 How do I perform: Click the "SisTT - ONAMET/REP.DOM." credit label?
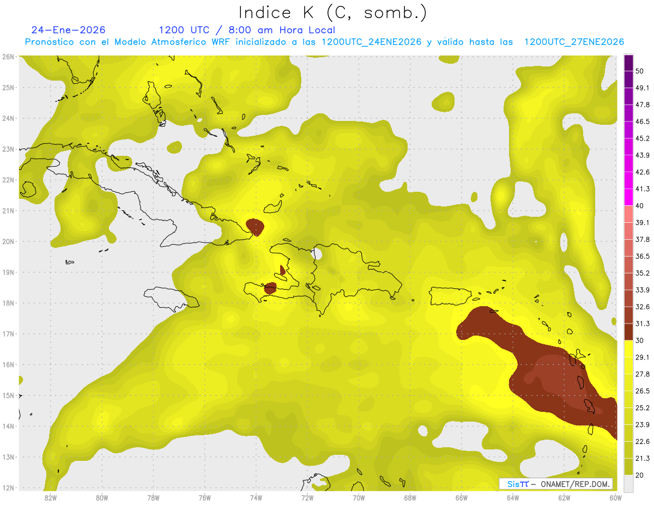556,484
